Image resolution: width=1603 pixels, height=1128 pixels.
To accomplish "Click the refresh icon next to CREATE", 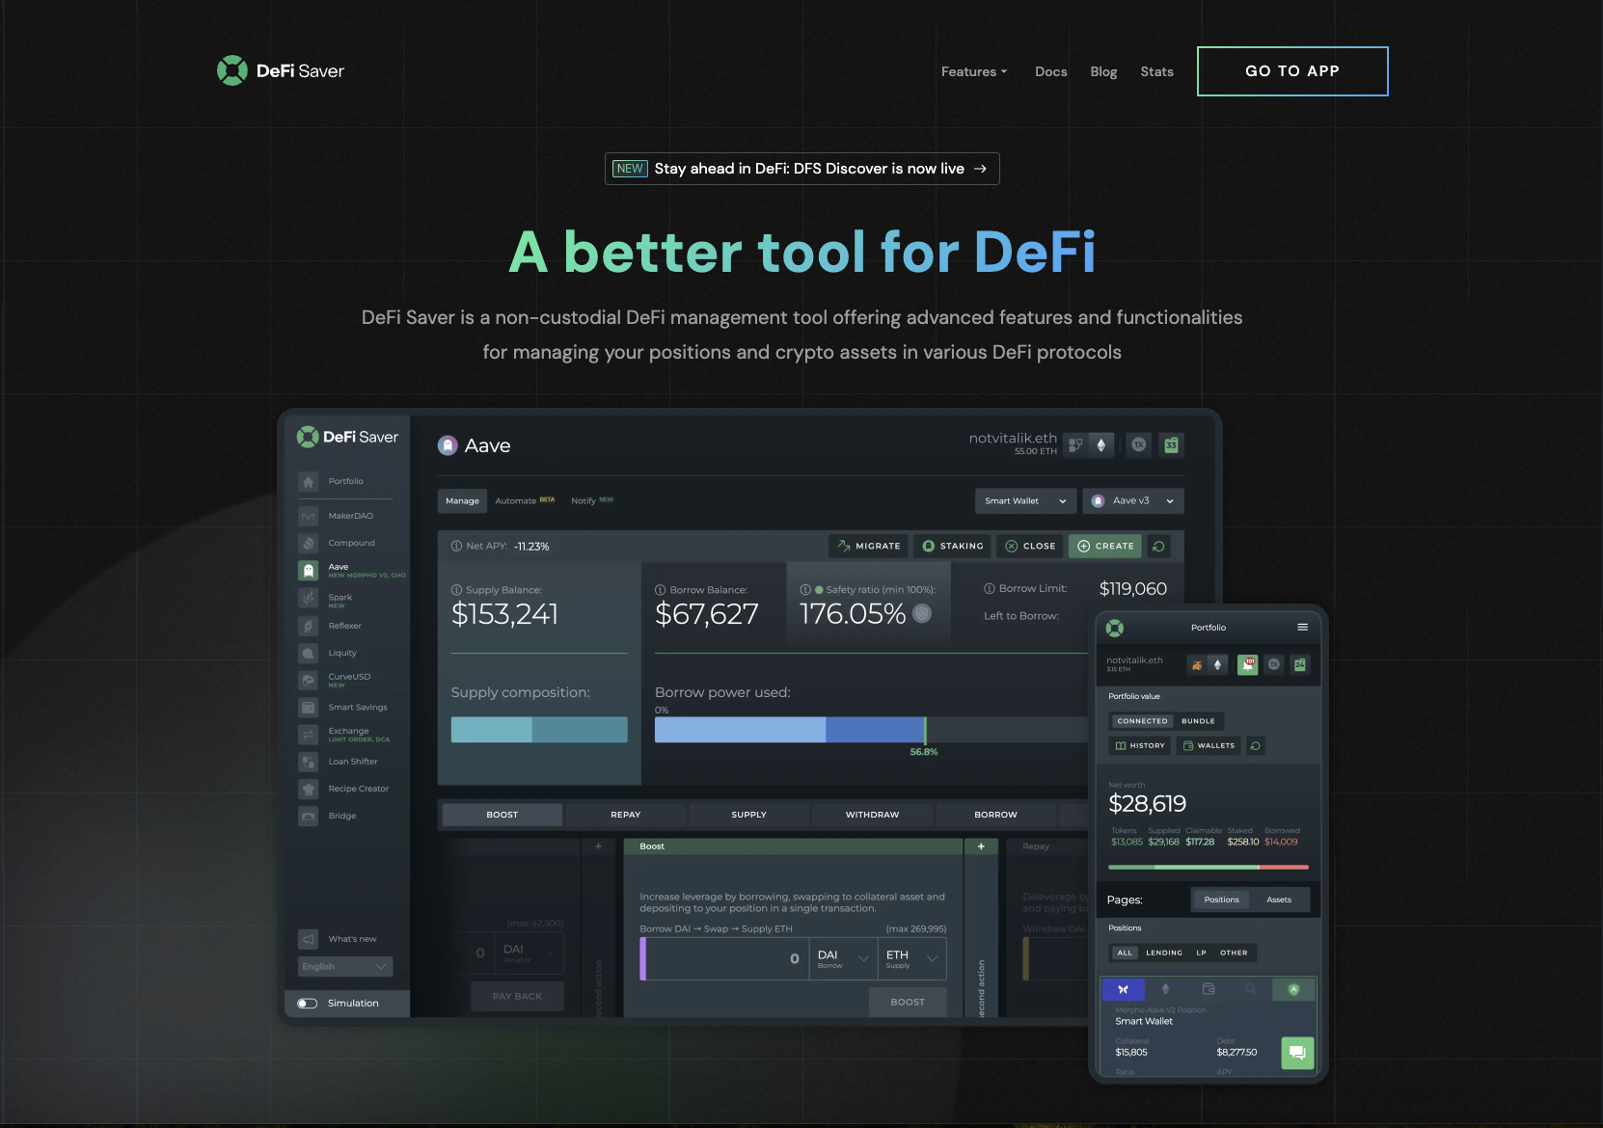I will point(1158,546).
